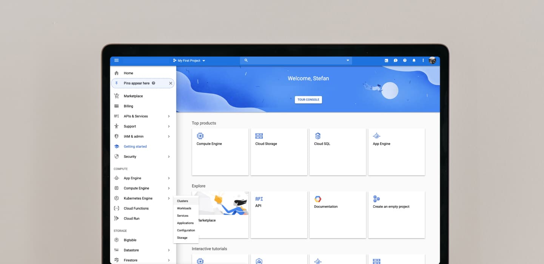
Task: Dismiss the Pins appear here hint
Action: pyautogui.click(x=171, y=83)
